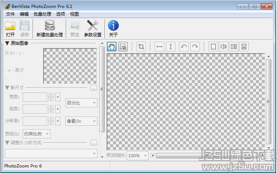Switch to stacked horizontal preview

tap(244, 47)
